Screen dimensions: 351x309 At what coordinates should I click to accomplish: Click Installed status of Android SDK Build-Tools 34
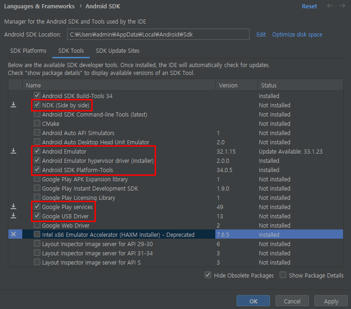point(269,96)
